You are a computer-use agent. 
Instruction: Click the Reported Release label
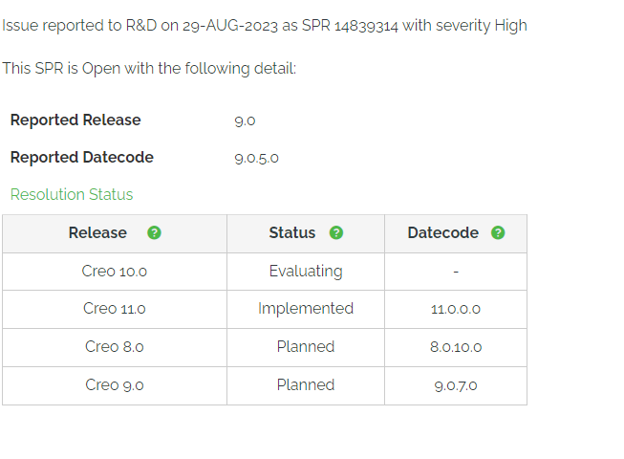[75, 120]
